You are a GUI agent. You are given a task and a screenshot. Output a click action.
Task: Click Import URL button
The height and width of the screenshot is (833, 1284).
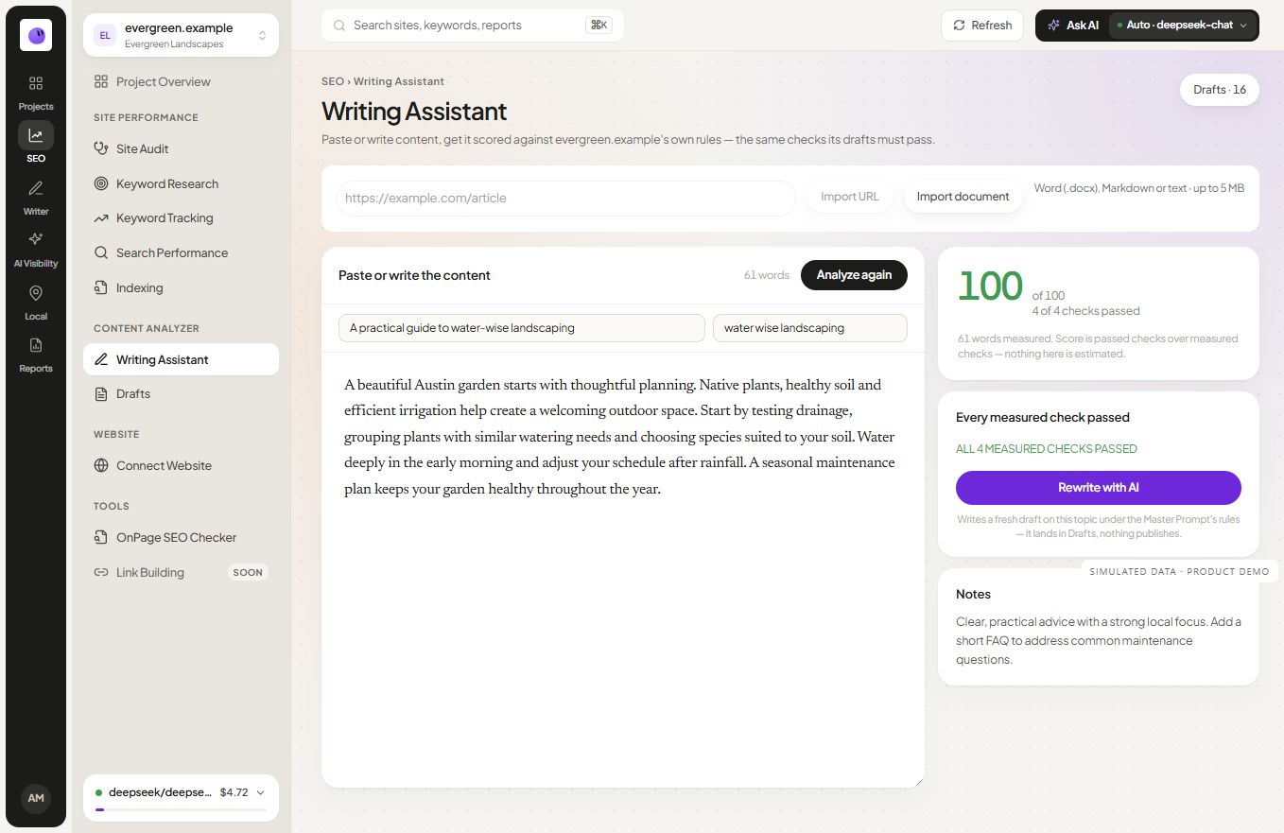(850, 197)
